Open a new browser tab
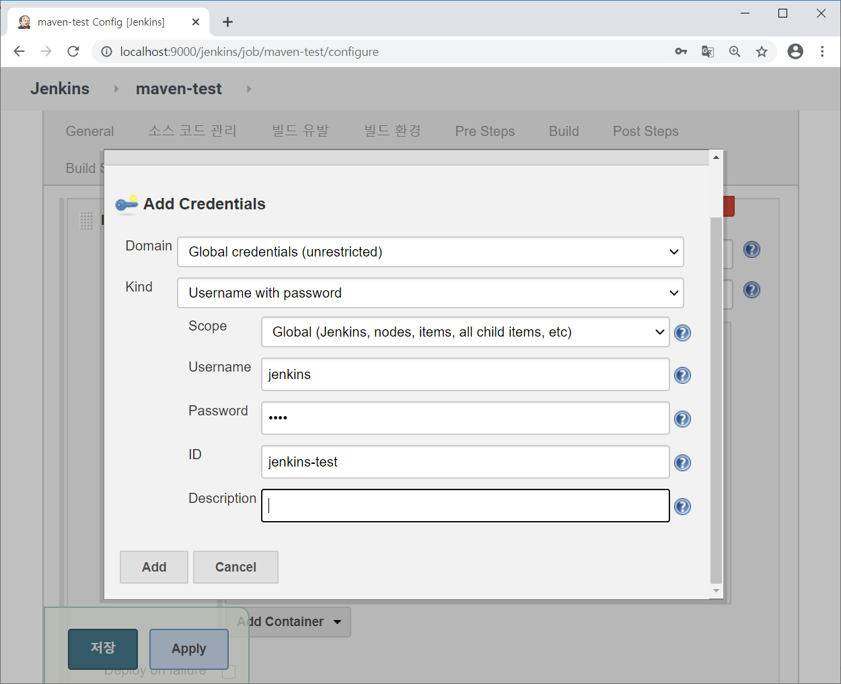 tap(227, 22)
